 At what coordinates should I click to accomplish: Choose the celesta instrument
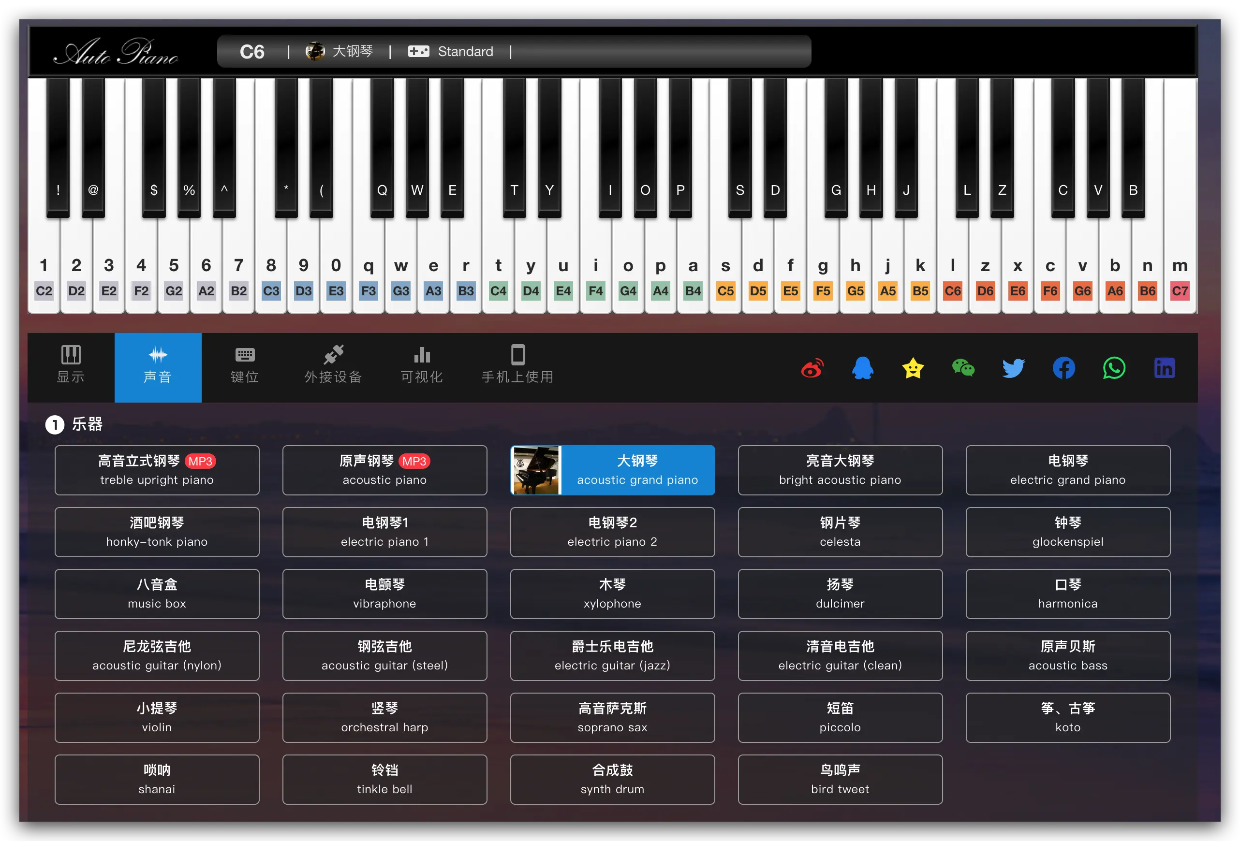coord(841,532)
